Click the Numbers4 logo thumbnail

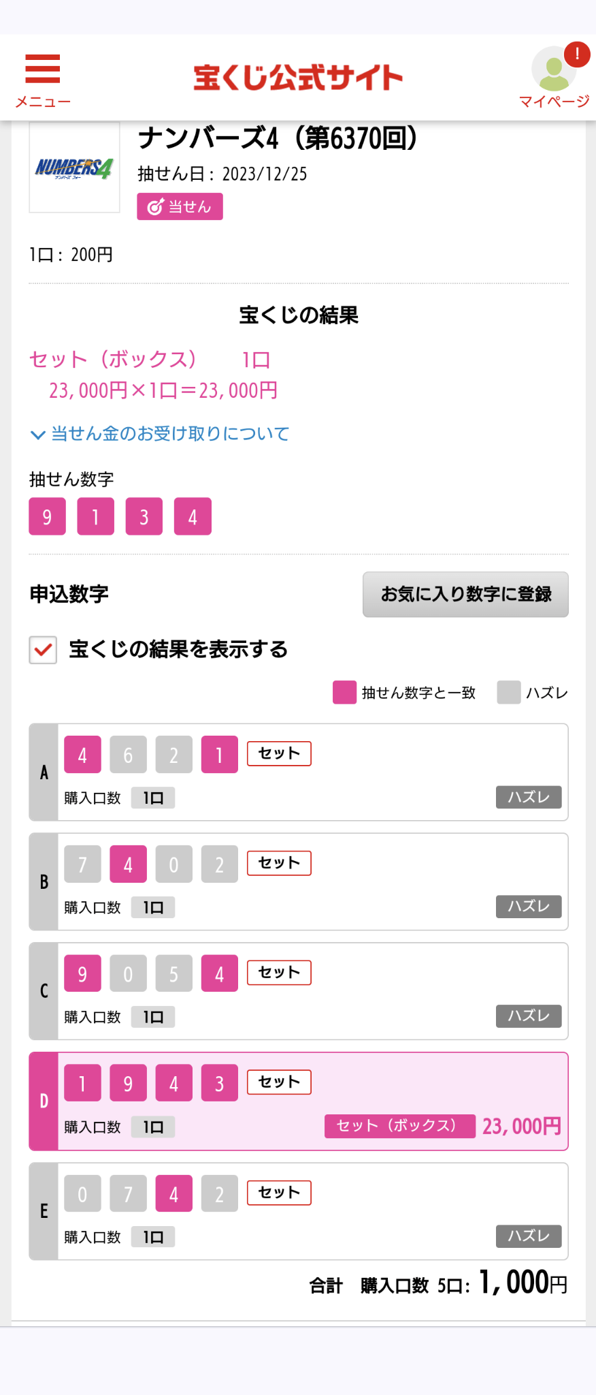75,168
